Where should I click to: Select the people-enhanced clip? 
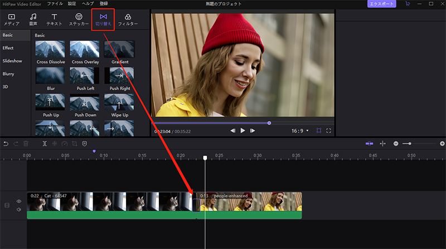[x=250, y=205]
